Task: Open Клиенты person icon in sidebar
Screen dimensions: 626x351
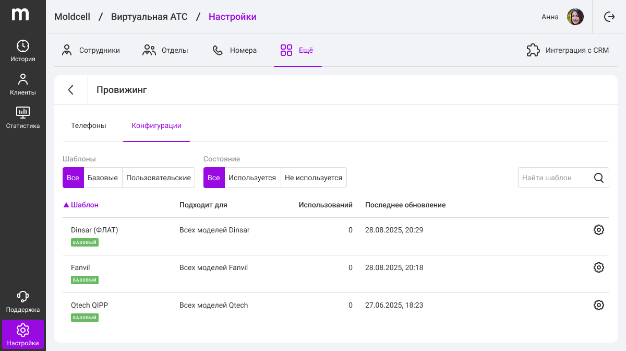Action: coord(23,79)
